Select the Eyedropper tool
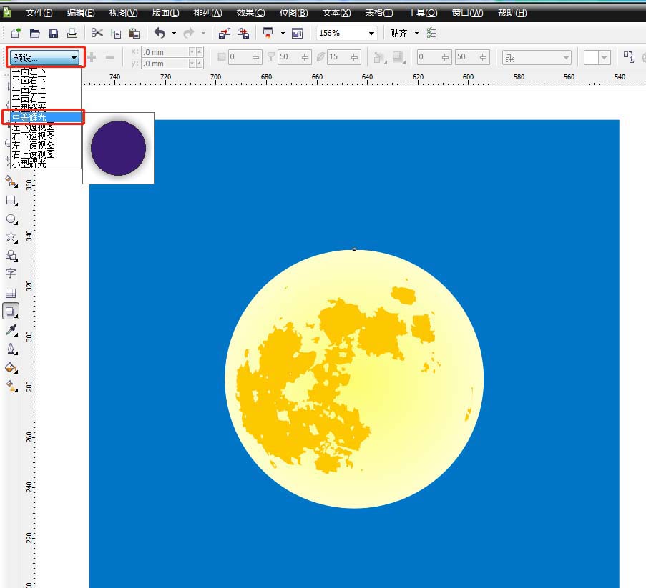646x588 pixels. tap(11, 330)
